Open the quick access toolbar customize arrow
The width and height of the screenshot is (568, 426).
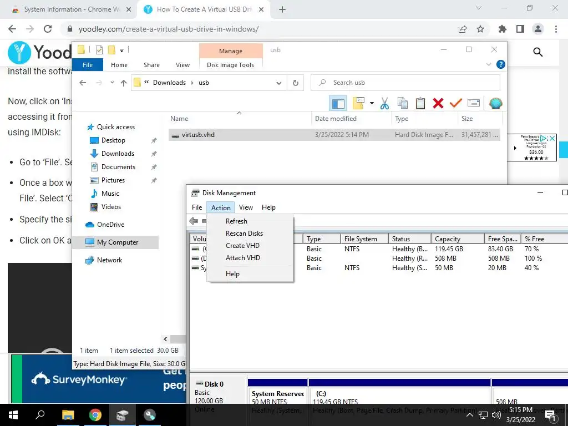click(x=121, y=50)
